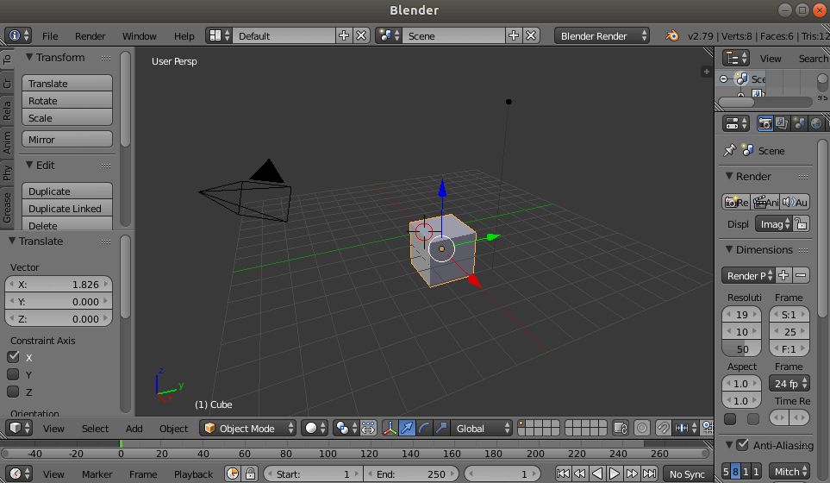
Task: Toggle the 3D manipulator widget display
Action: point(390,428)
